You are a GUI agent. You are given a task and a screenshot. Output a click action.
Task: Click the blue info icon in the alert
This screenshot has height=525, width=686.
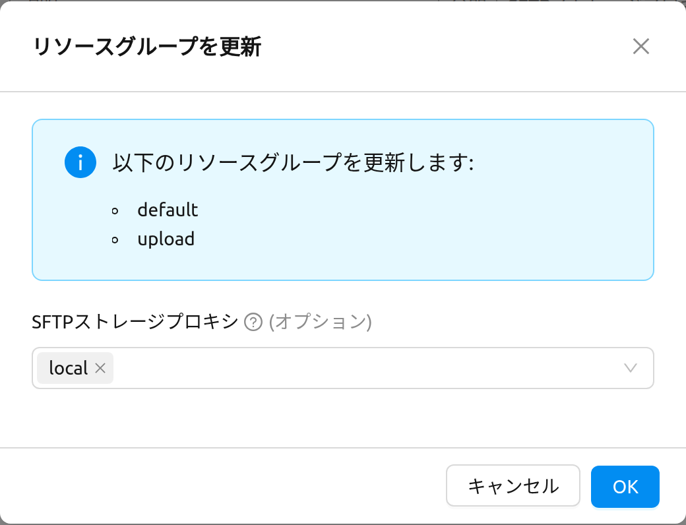click(x=80, y=162)
